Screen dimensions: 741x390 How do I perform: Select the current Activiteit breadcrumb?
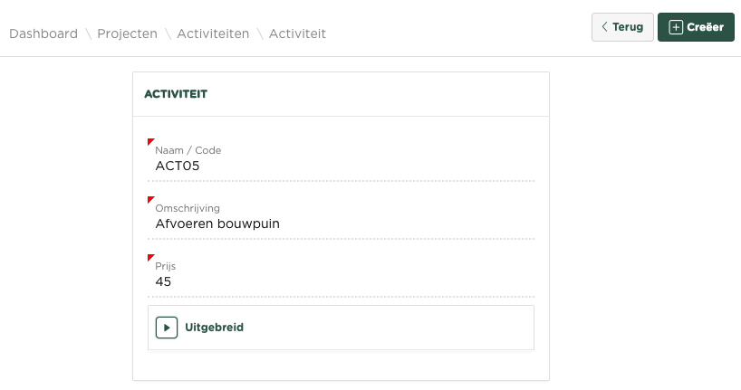click(x=297, y=33)
